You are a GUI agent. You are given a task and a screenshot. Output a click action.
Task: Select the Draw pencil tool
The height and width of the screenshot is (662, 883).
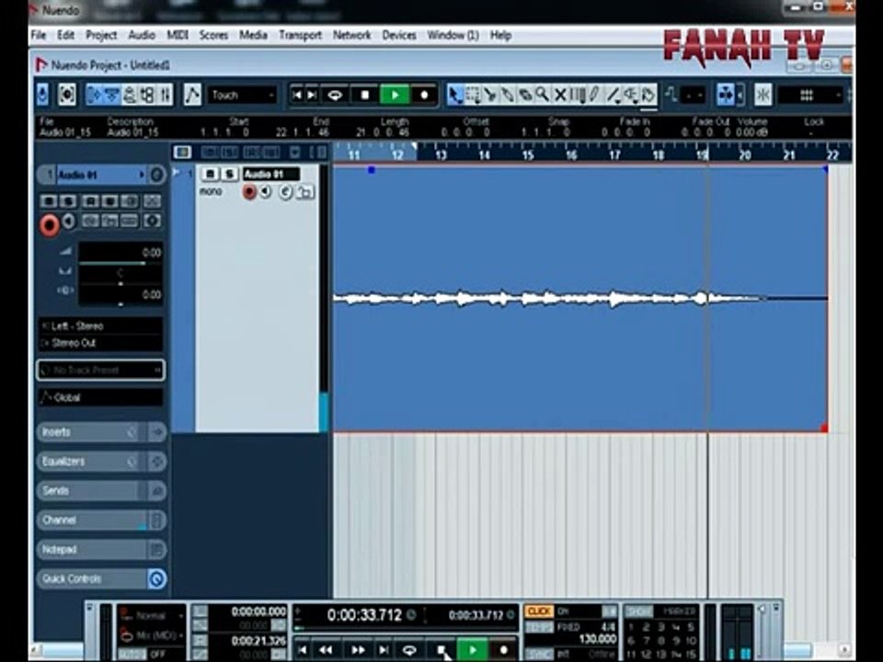click(x=595, y=95)
